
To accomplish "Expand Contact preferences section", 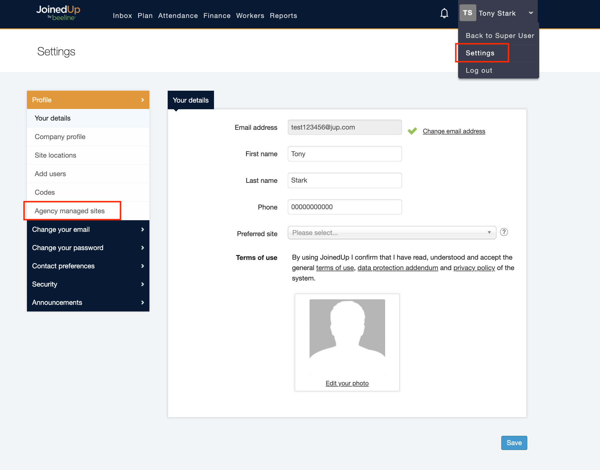I will [x=88, y=266].
